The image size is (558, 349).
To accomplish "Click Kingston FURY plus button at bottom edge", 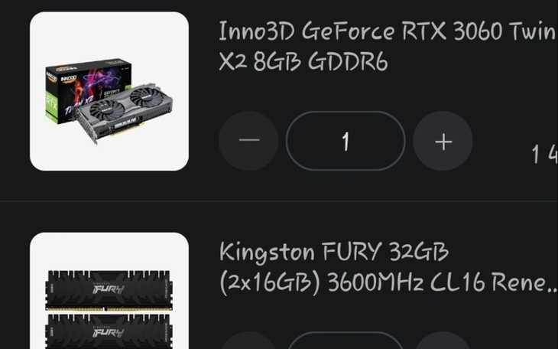I will (x=443, y=341).
